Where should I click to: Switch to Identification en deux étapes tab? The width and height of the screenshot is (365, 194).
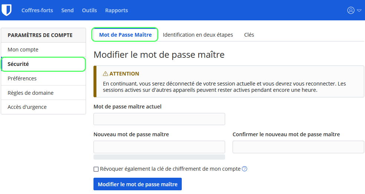tap(198, 35)
